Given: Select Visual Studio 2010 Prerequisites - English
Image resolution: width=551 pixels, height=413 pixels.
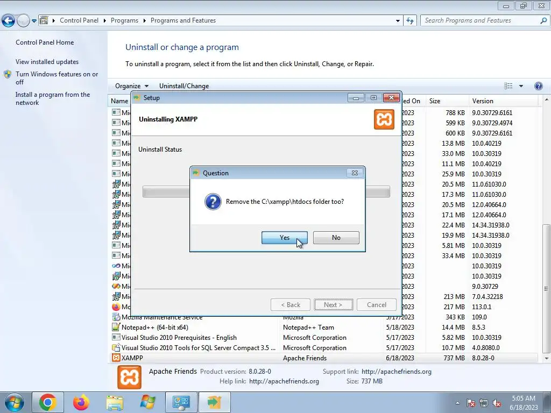Looking at the screenshot, I should (x=179, y=338).
